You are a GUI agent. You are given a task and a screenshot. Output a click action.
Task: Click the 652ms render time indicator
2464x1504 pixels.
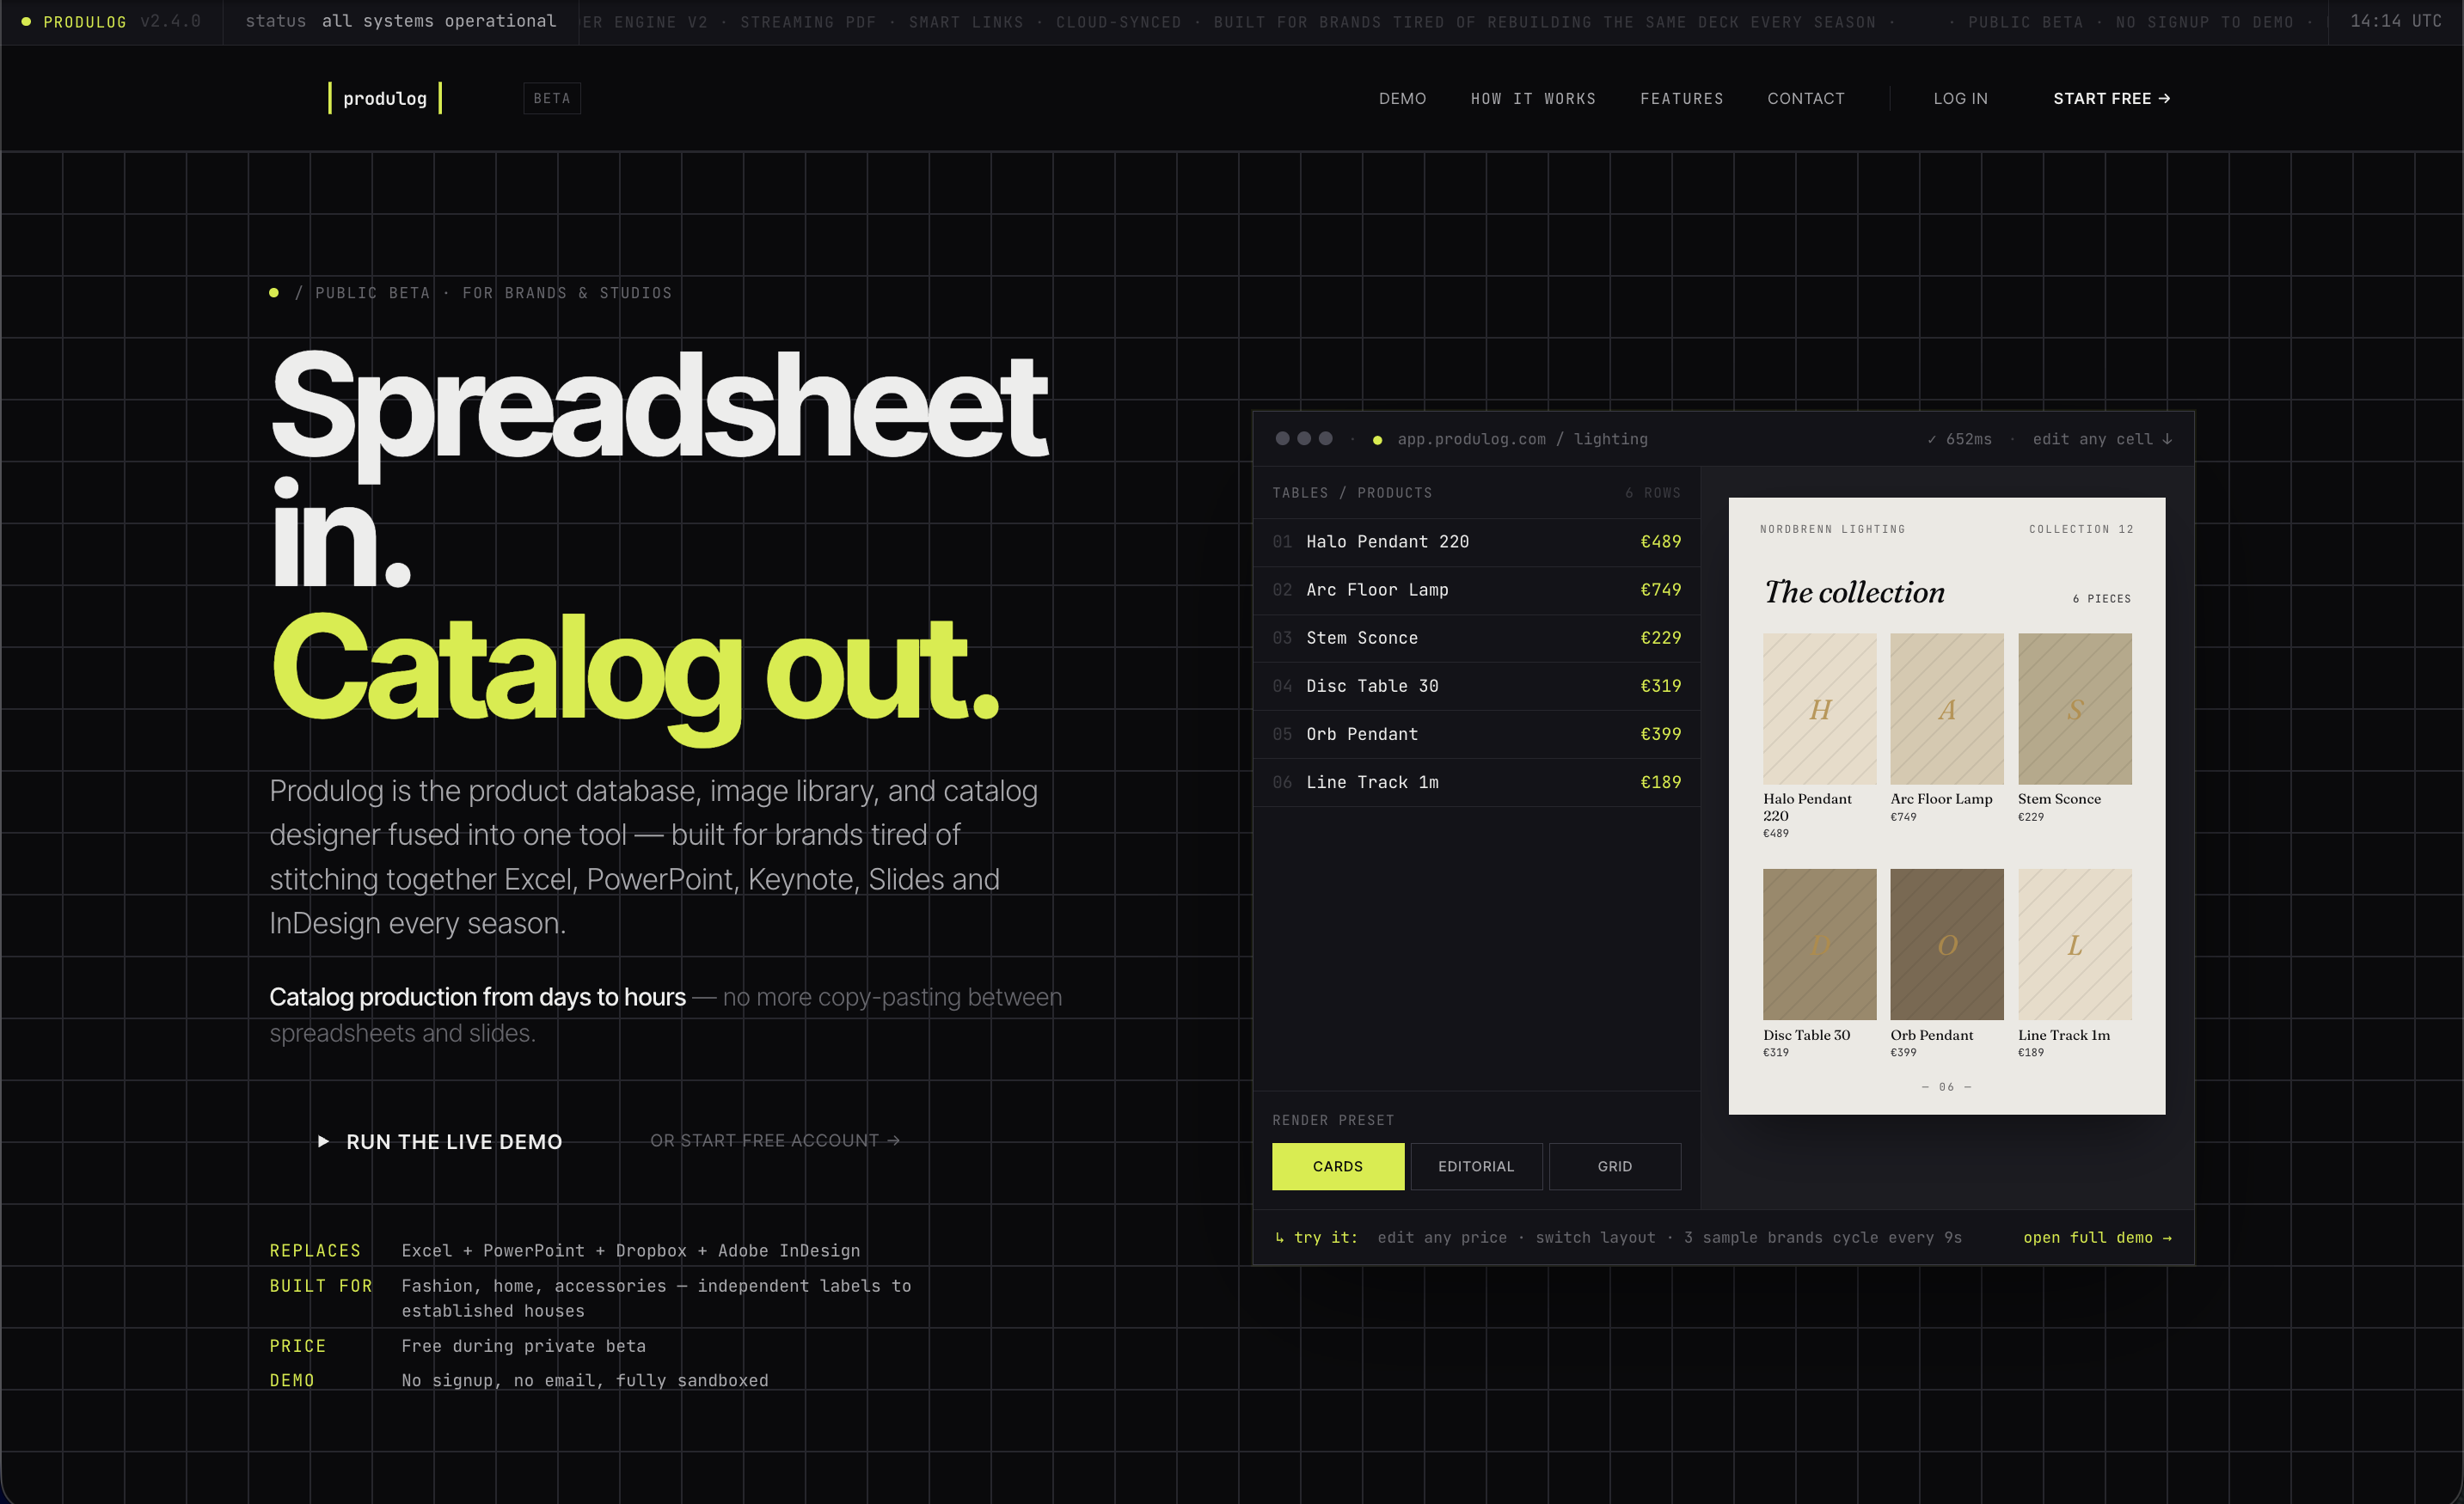1959,438
